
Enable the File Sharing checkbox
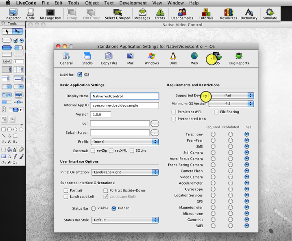pyautogui.click(x=216, y=112)
